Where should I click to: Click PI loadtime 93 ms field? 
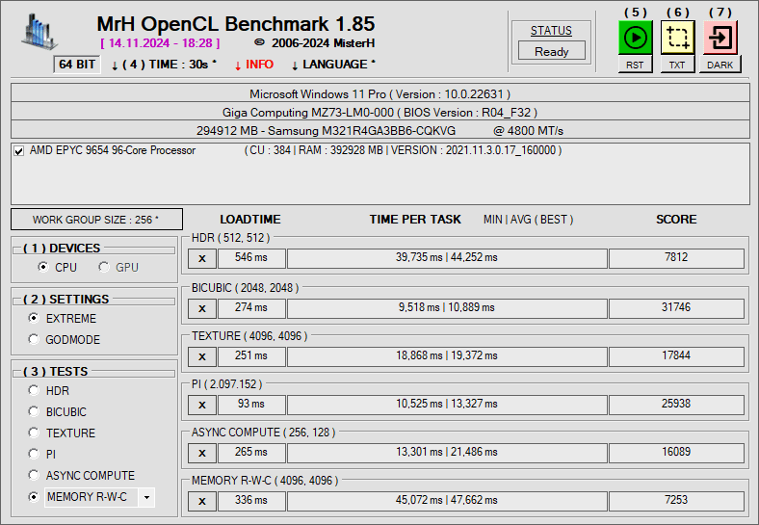coord(251,405)
